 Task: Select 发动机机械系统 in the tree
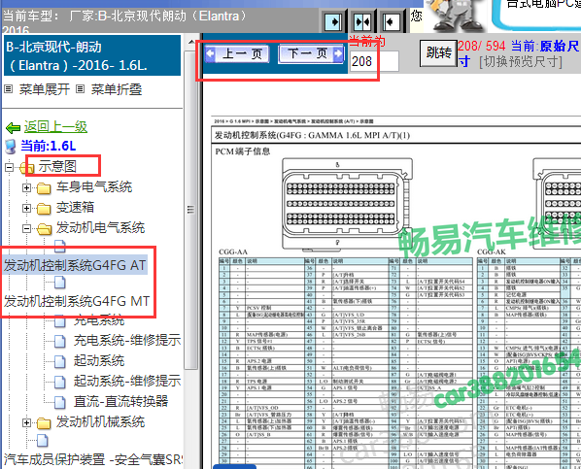[x=100, y=422]
